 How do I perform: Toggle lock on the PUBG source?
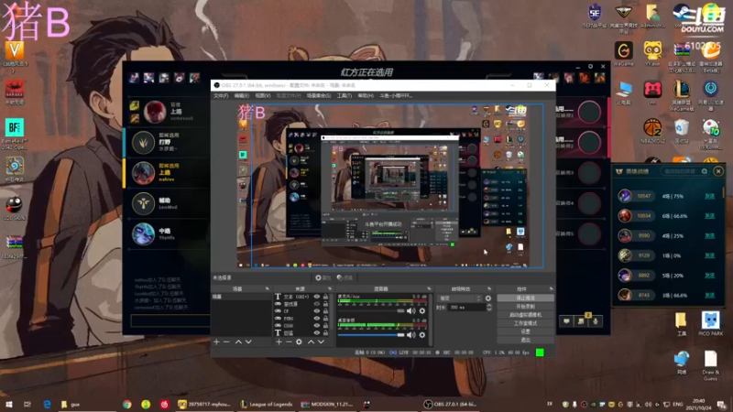pyautogui.click(x=325, y=319)
